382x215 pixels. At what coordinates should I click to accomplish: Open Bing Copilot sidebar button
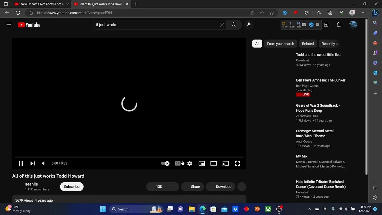coord(375,13)
